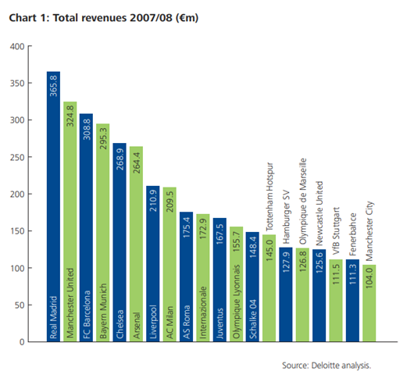Select the Bayern Munich bar labeled 295.3

pos(102,233)
